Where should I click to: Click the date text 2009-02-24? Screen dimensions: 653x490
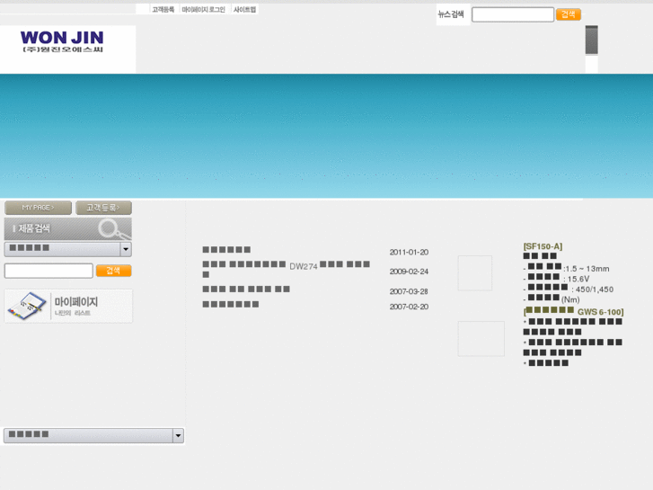pyautogui.click(x=409, y=272)
